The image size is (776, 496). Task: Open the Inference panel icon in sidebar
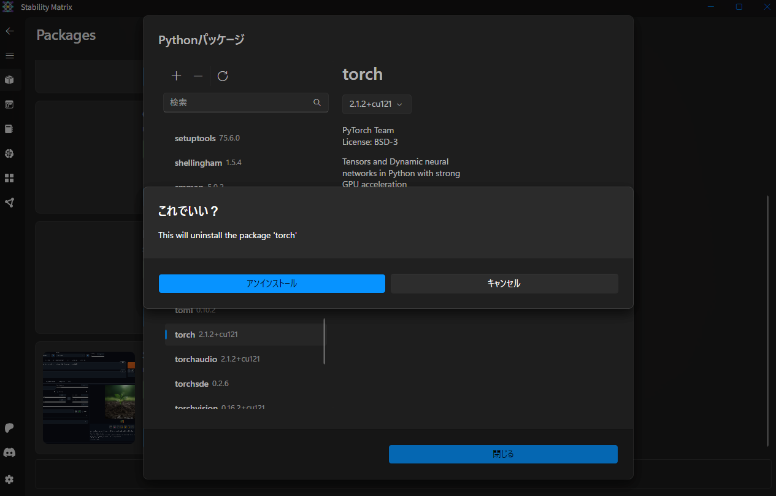click(x=10, y=104)
